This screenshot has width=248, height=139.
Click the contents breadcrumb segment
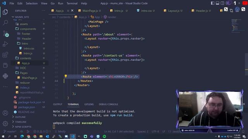pos(65,17)
